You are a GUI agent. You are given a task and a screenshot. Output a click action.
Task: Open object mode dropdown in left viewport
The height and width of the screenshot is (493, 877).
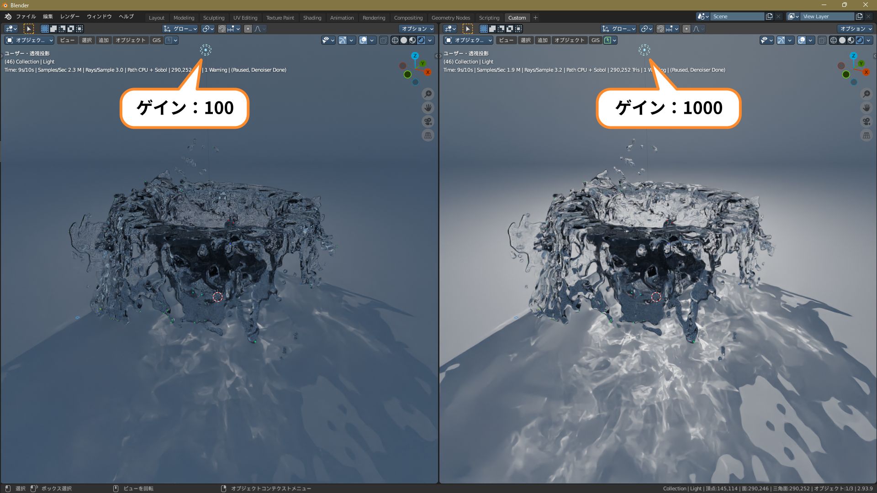tap(30, 40)
